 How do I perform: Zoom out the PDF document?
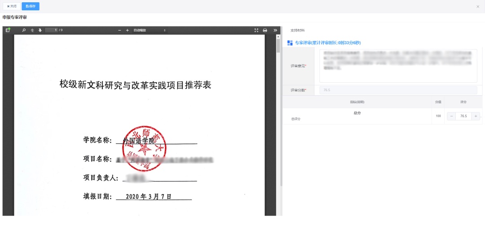coord(120,30)
